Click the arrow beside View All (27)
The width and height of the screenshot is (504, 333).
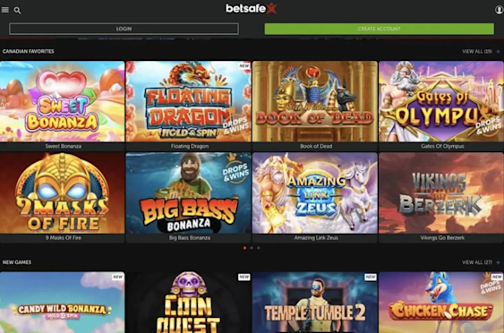coord(498,262)
